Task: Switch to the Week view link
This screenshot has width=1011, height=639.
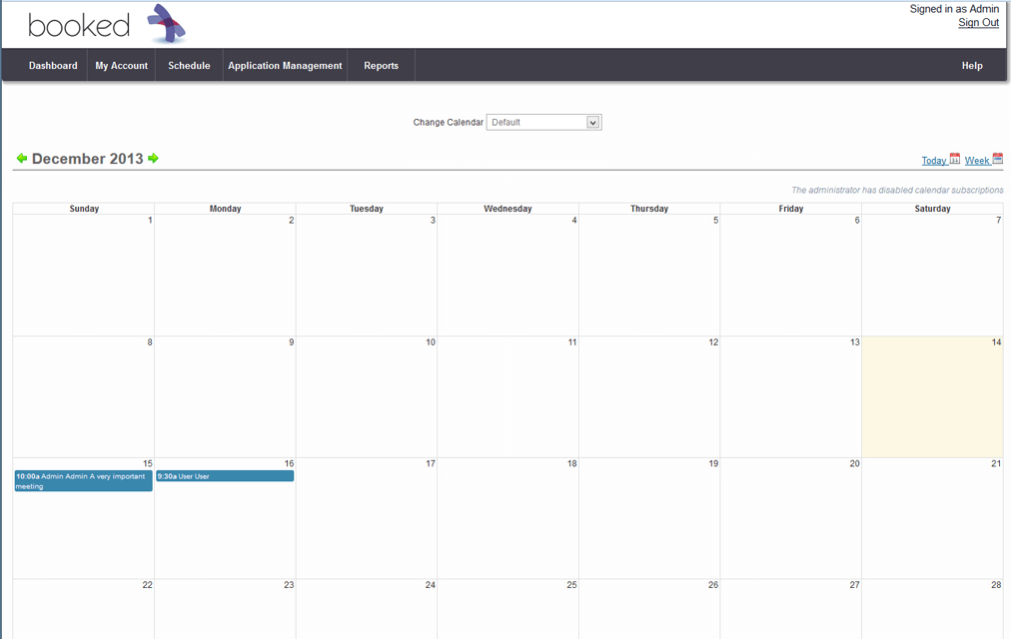Action: pyautogui.click(x=976, y=161)
